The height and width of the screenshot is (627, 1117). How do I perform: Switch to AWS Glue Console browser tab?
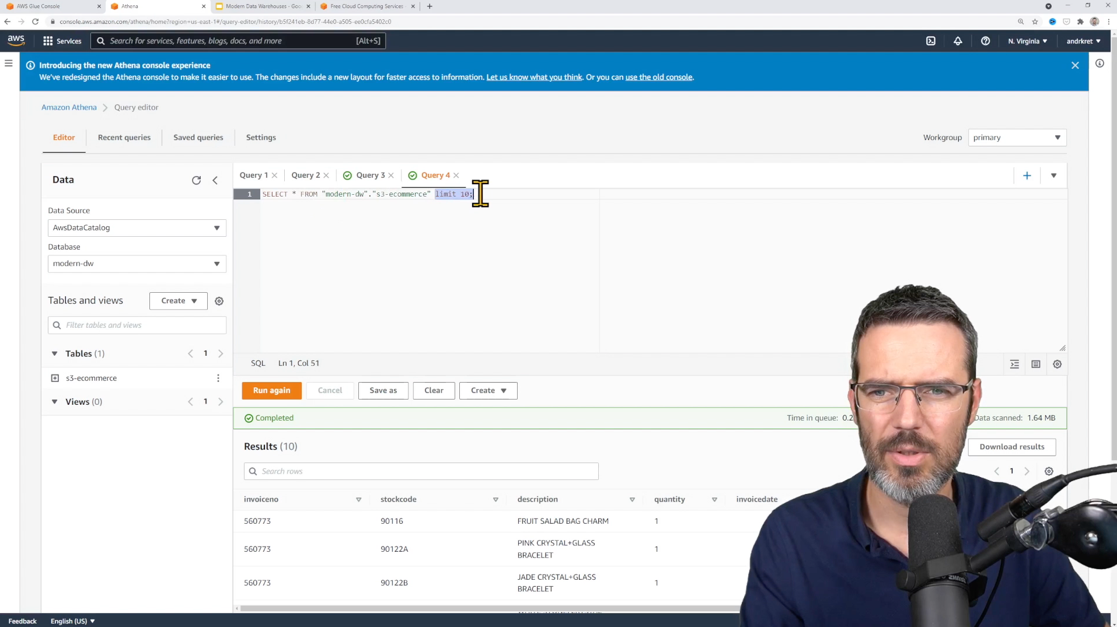click(50, 6)
